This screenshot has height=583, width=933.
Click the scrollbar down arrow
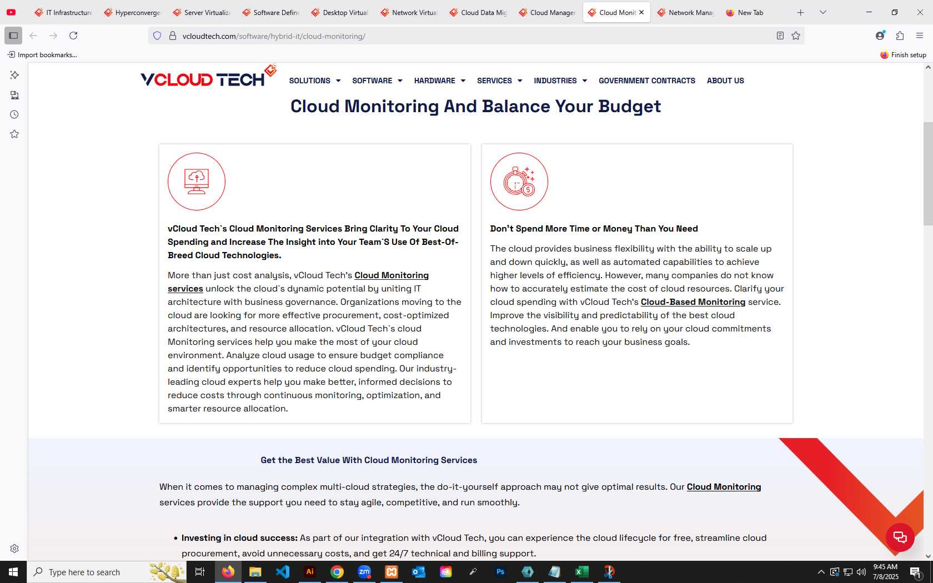[x=928, y=556]
